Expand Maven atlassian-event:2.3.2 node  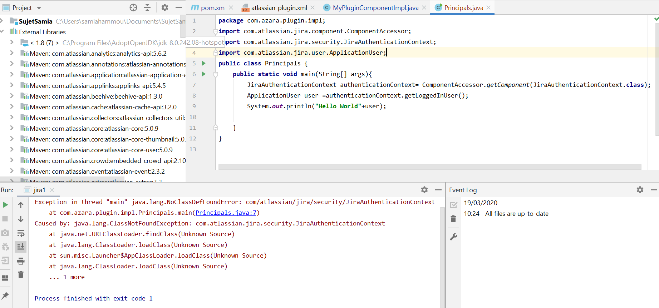(x=12, y=171)
